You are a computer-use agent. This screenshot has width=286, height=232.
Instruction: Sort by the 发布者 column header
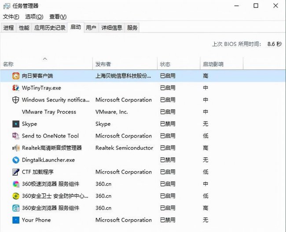point(125,63)
